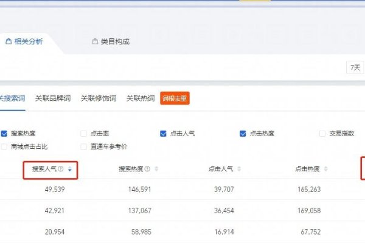Select the 搜索热度 value 146,591
The height and width of the screenshot is (243, 365).
[x=140, y=190]
